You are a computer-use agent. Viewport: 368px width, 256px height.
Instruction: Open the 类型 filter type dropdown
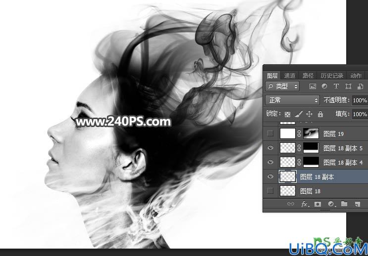282,86
